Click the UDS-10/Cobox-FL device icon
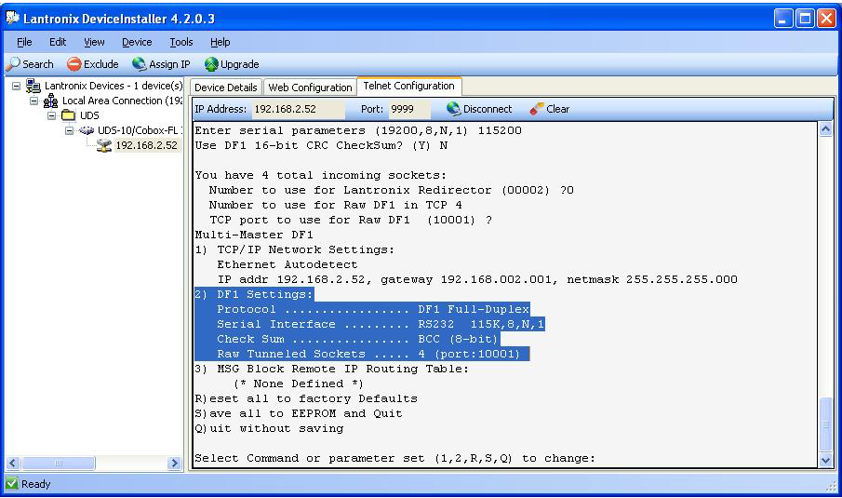Viewport: 842px width, 498px height. point(87,130)
